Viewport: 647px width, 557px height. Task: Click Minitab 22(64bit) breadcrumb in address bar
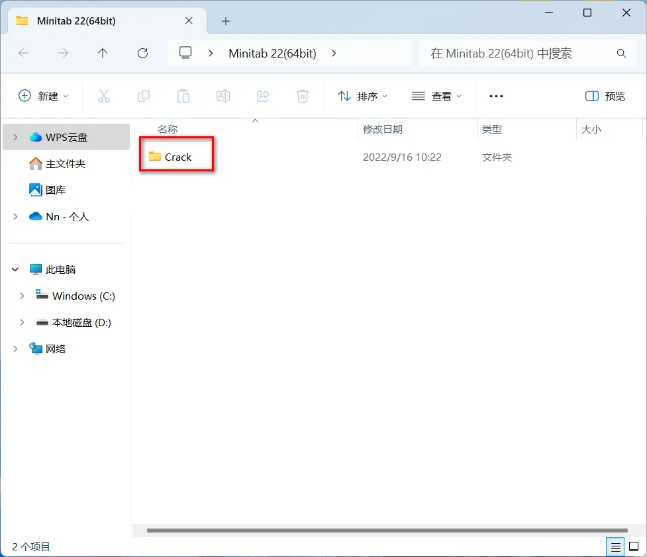pyautogui.click(x=272, y=53)
